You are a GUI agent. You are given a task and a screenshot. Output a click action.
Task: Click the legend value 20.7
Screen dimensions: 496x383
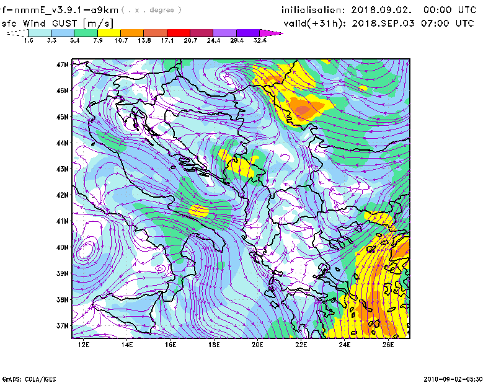(190, 40)
